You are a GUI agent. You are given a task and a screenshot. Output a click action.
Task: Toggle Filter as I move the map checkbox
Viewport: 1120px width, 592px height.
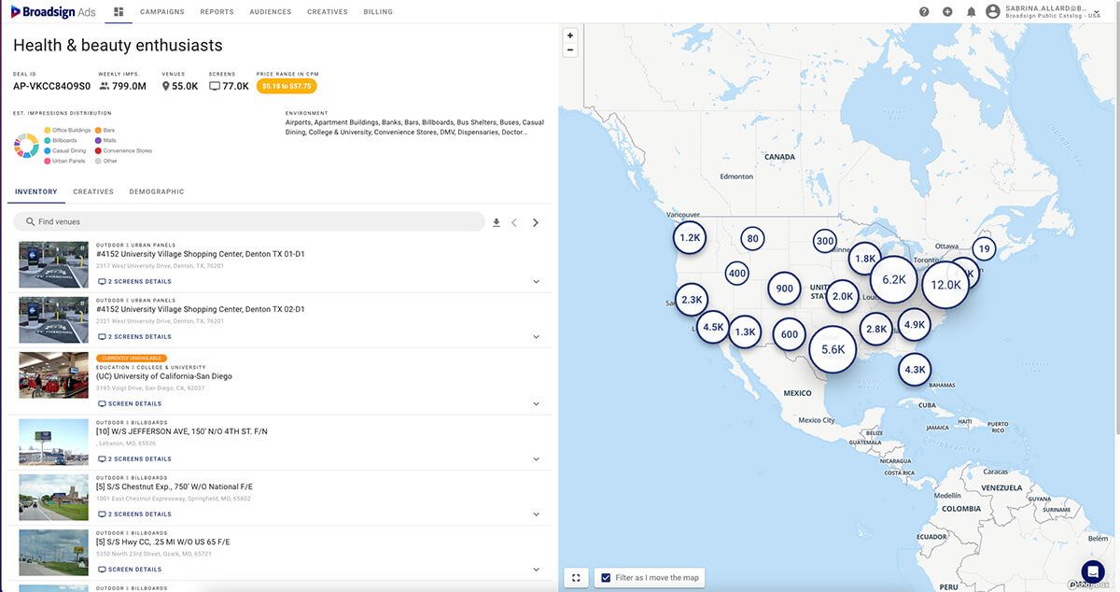tap(606, 578)
